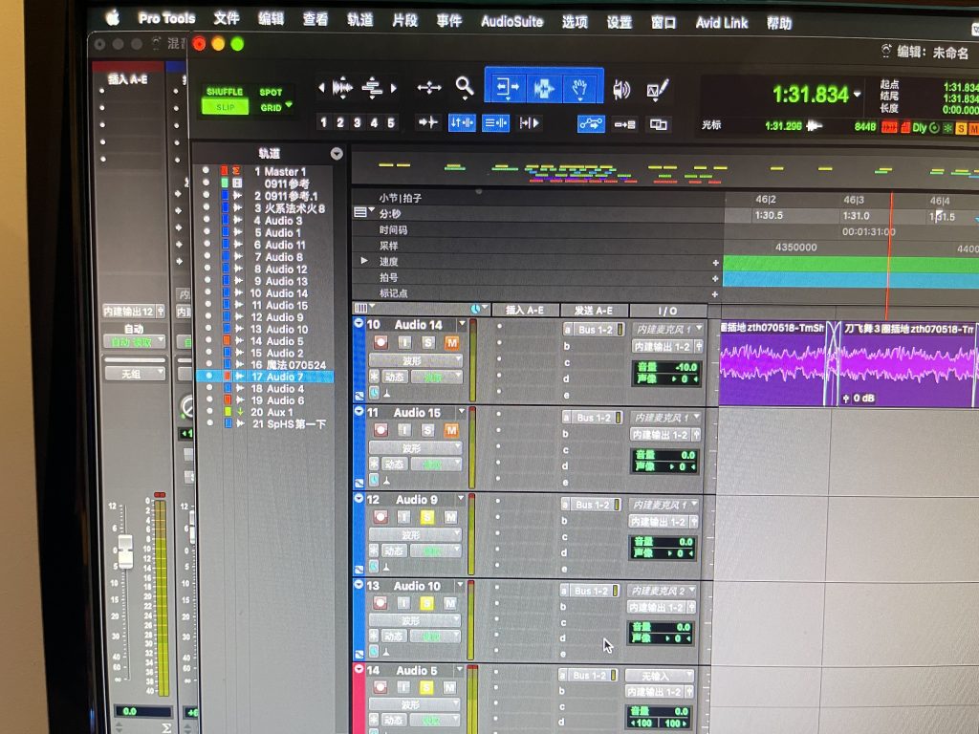
Task: Enable SHUFFLE edit mode
Action: (x=225, y=92)
